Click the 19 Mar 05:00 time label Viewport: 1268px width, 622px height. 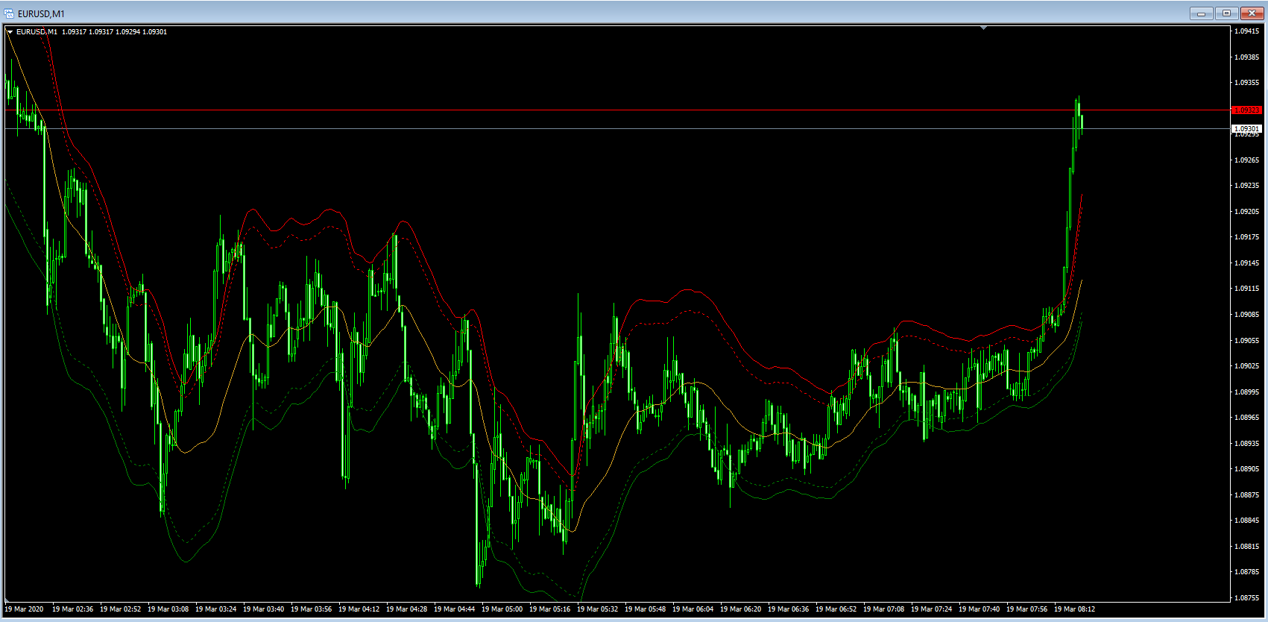pyautogui.click(x=502, y=609)
